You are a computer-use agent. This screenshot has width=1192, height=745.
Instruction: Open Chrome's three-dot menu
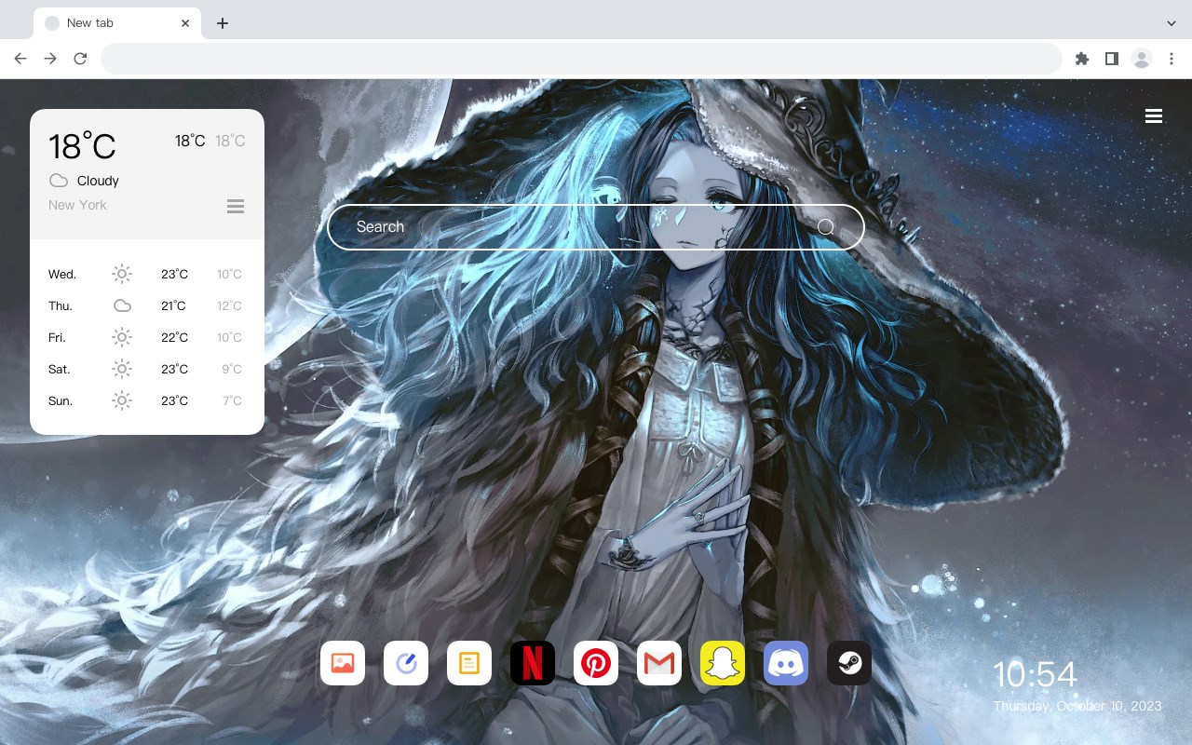tap(1172, 59)
